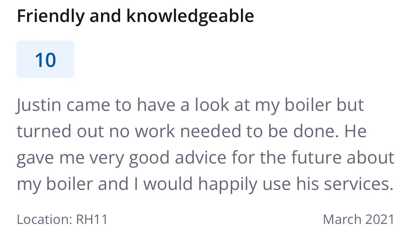Click the word 'Location:' at the bottom left
412x236 pixels.
coord(44,219)
